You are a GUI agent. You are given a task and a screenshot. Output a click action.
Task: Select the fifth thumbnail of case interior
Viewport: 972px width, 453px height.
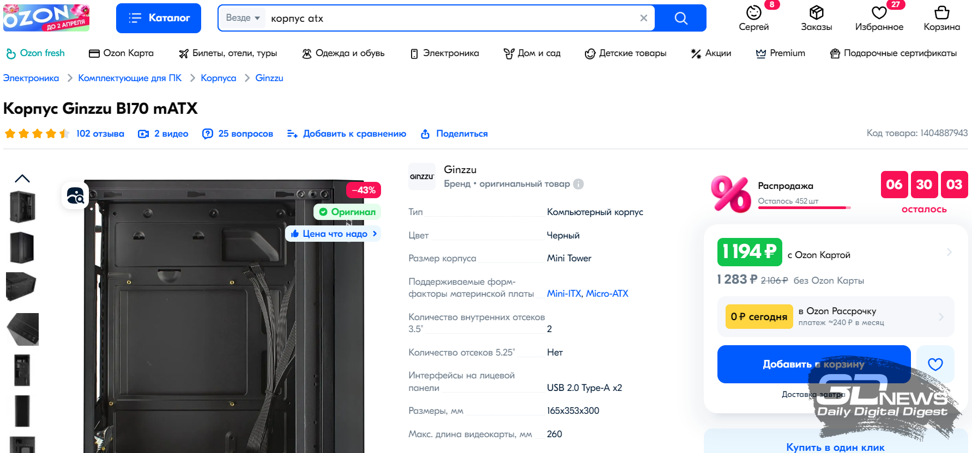point(22,370)
